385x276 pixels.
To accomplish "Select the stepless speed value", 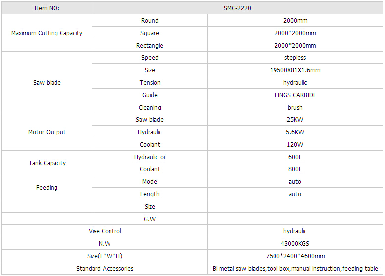I will [x=295, y=58].
